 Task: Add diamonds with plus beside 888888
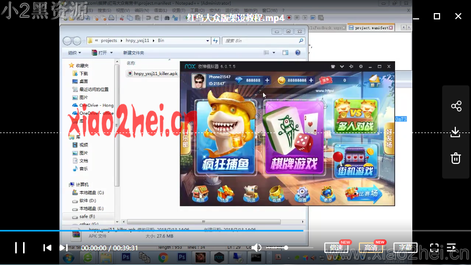(267, 80)
